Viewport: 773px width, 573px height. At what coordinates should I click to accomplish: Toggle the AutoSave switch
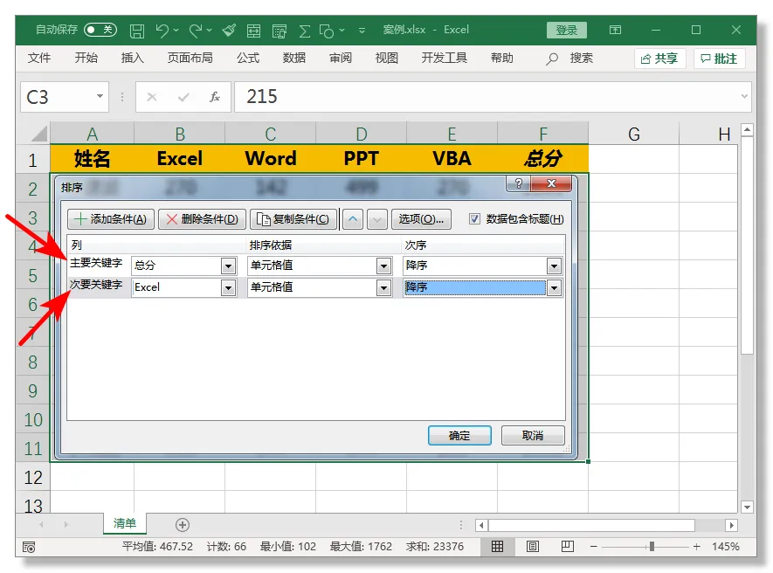point(100,30)
